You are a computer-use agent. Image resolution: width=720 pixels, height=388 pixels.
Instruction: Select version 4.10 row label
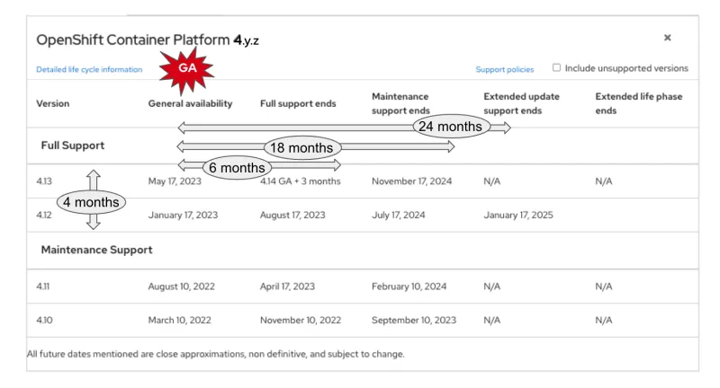click(44, 320)
